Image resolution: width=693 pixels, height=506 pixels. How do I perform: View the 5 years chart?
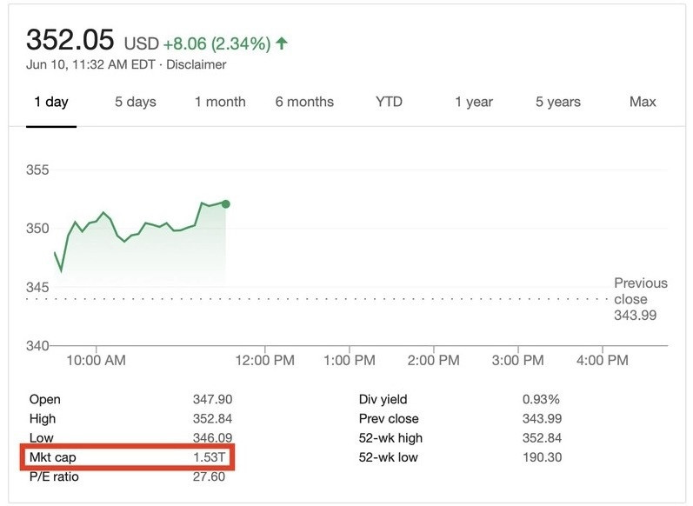tap(557, 102)
